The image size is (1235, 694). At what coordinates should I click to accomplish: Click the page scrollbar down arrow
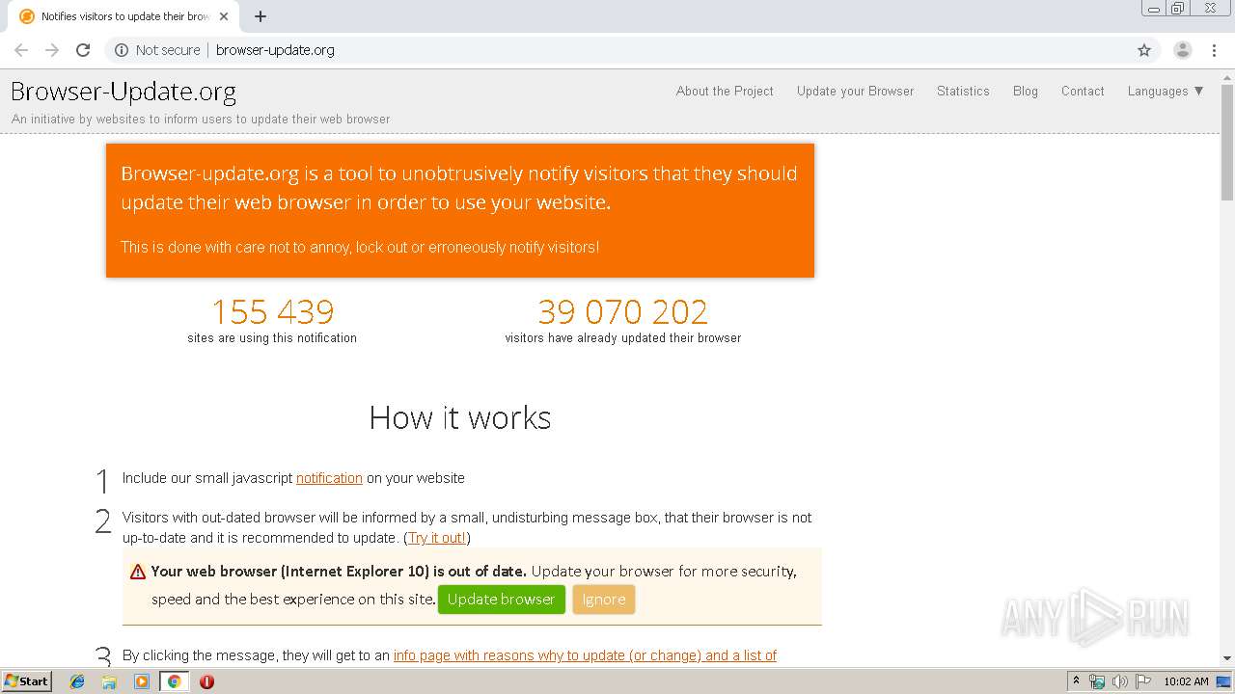1227,658
